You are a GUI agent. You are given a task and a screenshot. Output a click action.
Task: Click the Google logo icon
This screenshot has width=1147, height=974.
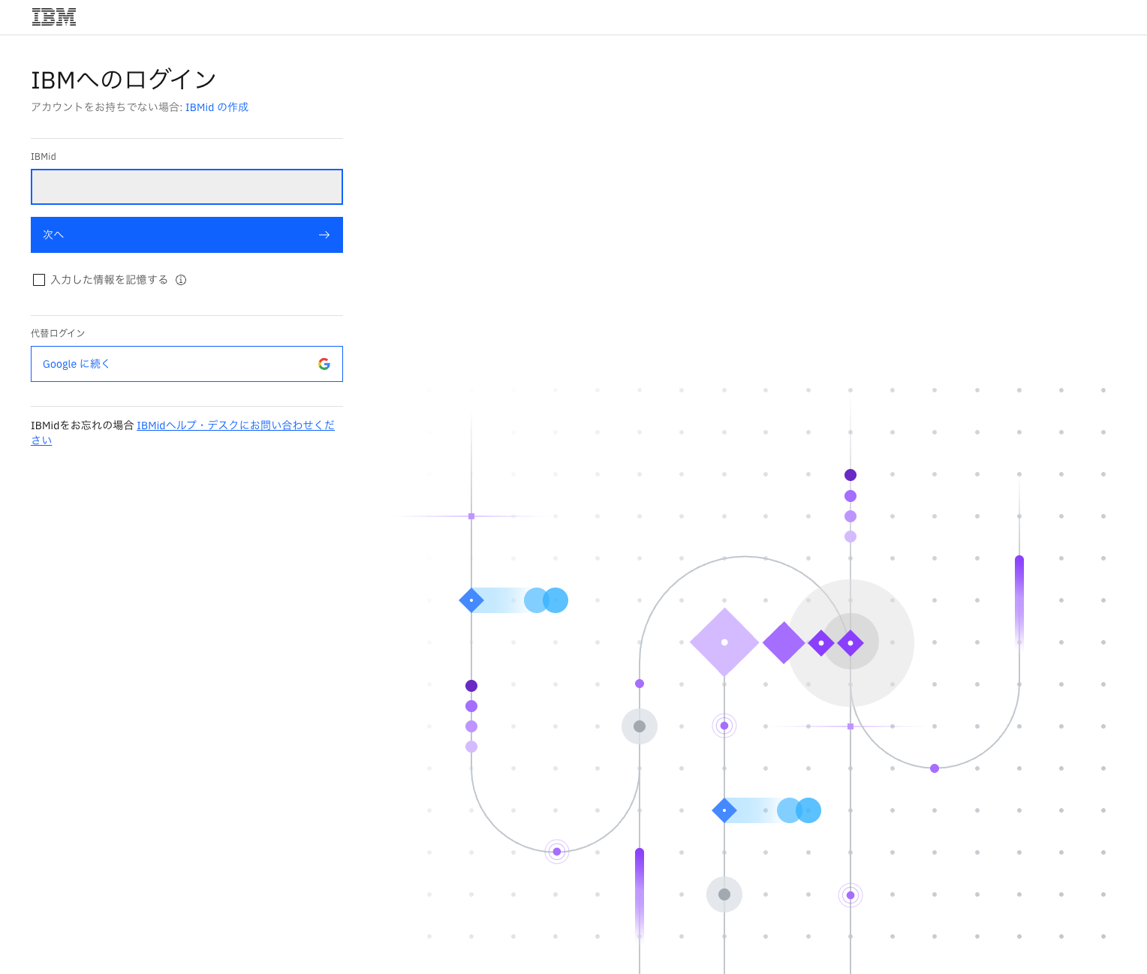click(x=324, y=364)
